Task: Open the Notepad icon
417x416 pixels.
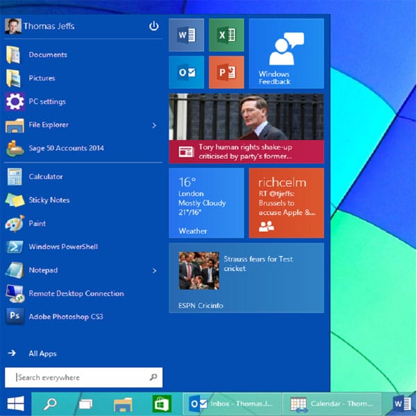Action: click(15, 270)
